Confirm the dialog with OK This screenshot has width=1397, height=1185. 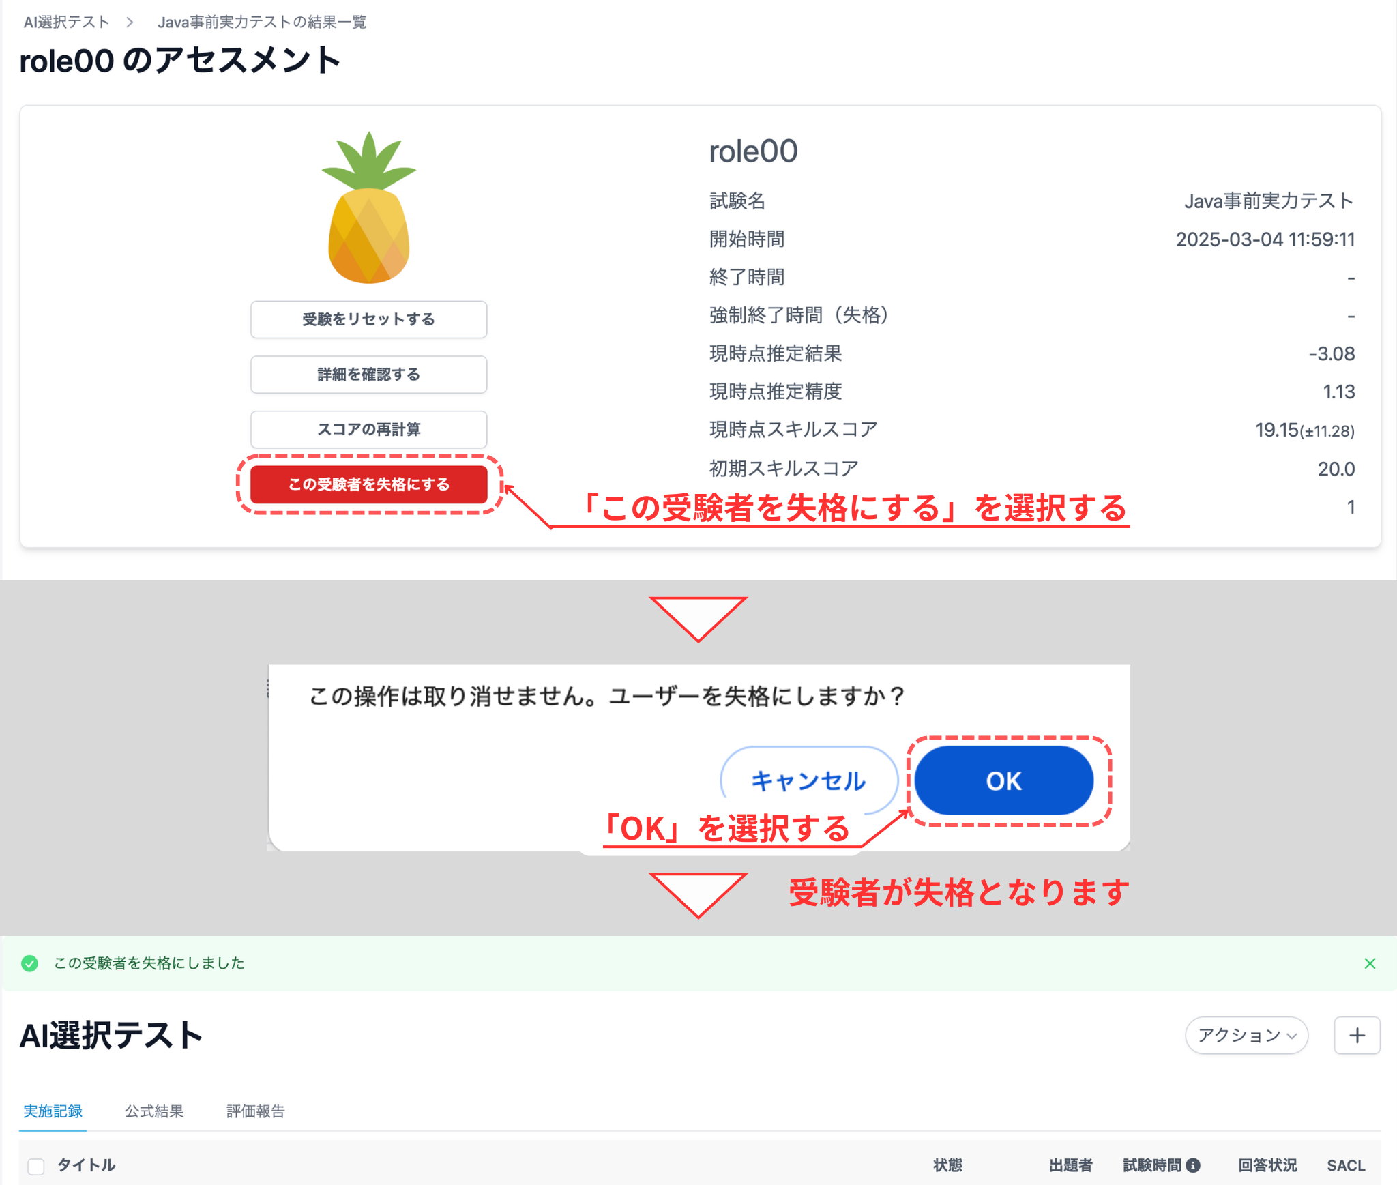(x=1004, y=781)
